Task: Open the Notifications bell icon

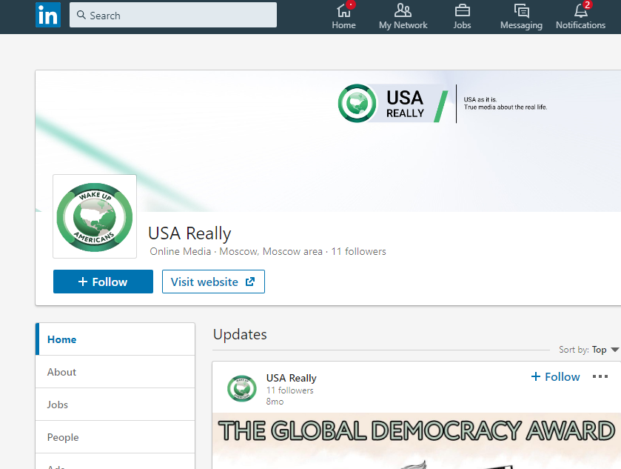Action: click(x=580, y=11)
